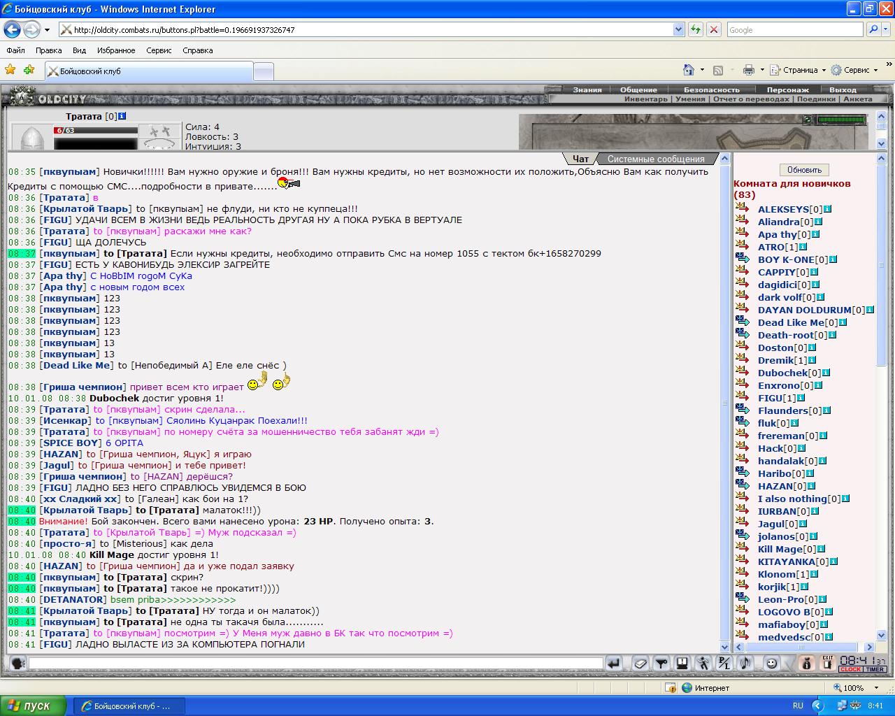Open the Знания game menu
The height and width of the screenshot is (716, 895).
(x=587, y=89)
